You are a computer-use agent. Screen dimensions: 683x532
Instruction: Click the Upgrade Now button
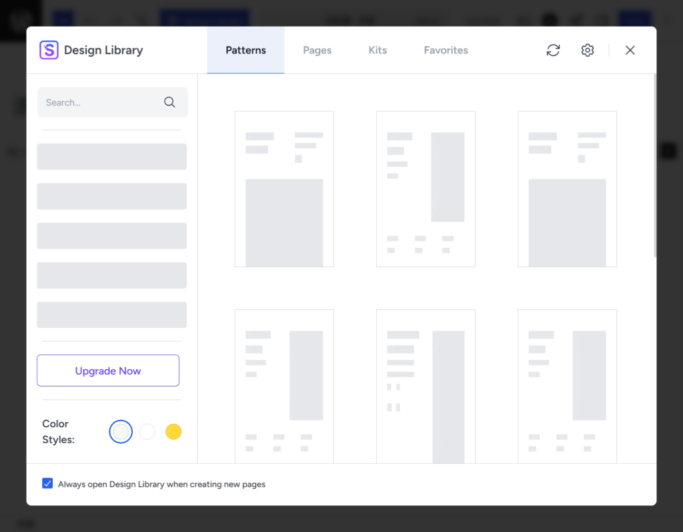(x=108, y=370)
